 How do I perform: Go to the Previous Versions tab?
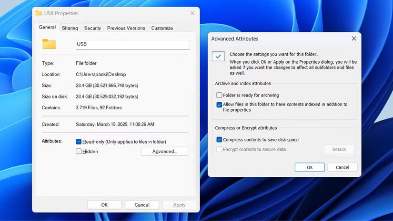[x=126, y=28]
